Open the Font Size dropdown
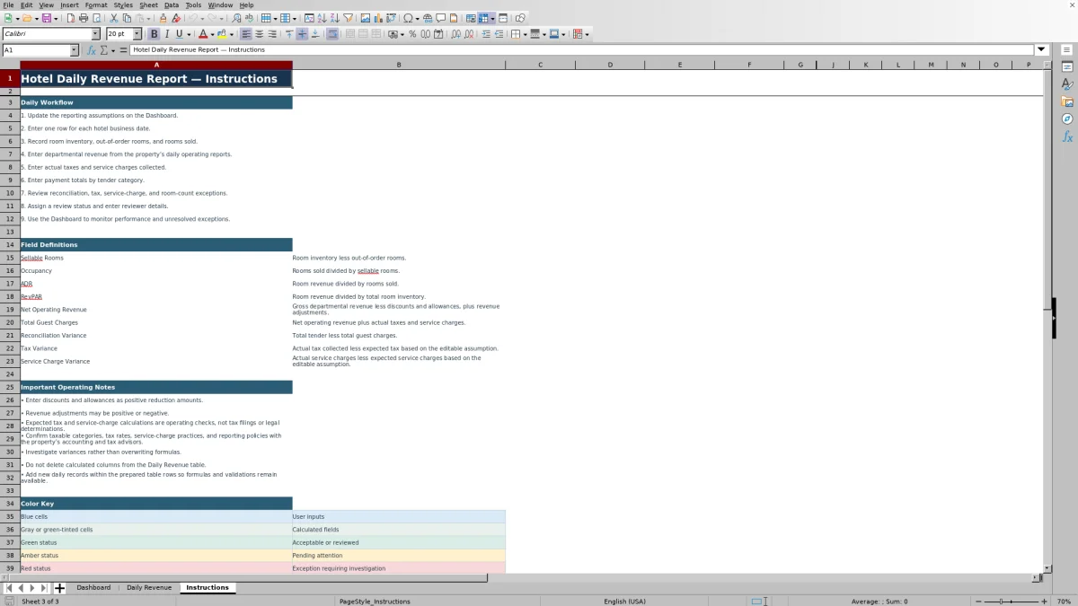 (137, 34)
